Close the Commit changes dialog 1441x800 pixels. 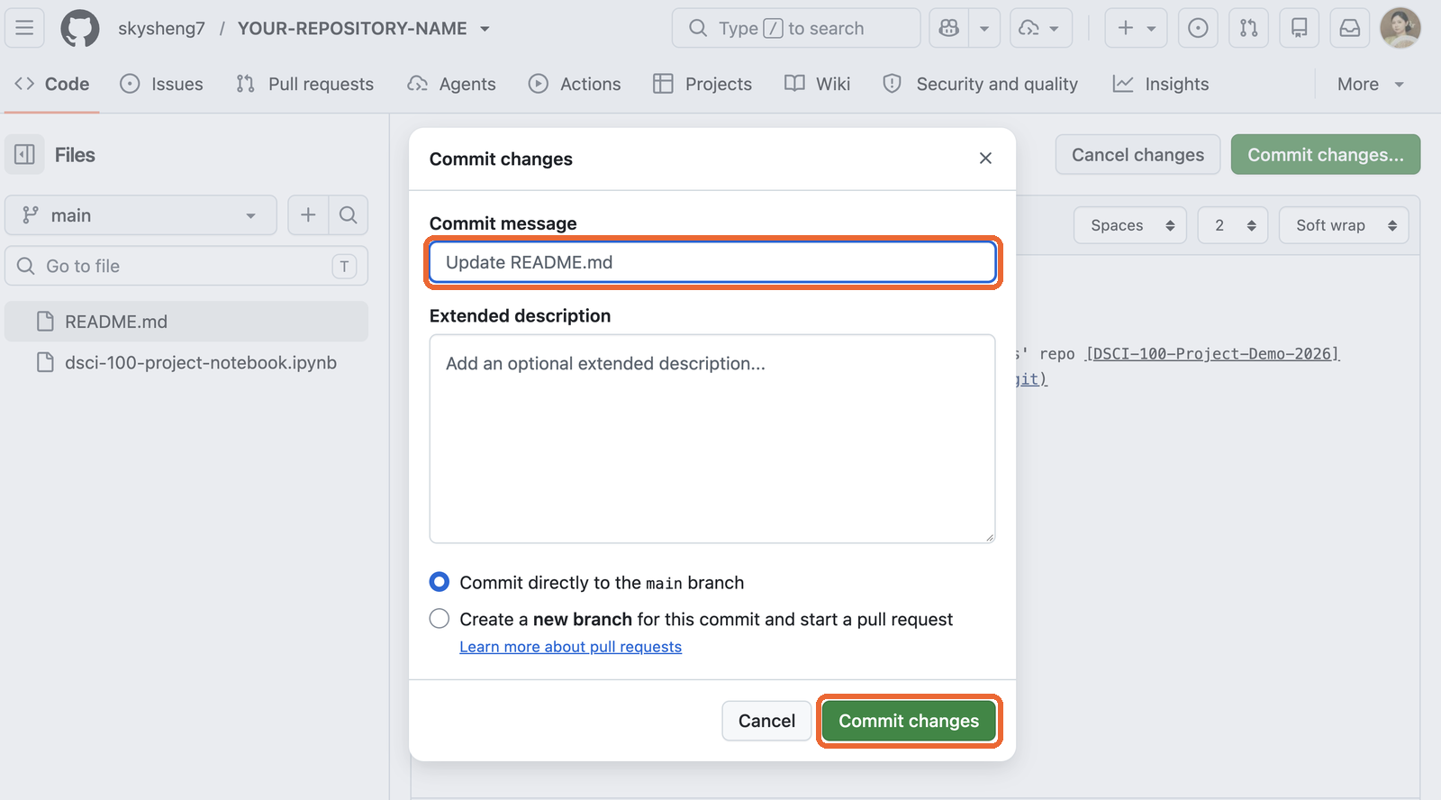(x=985, y=159)
